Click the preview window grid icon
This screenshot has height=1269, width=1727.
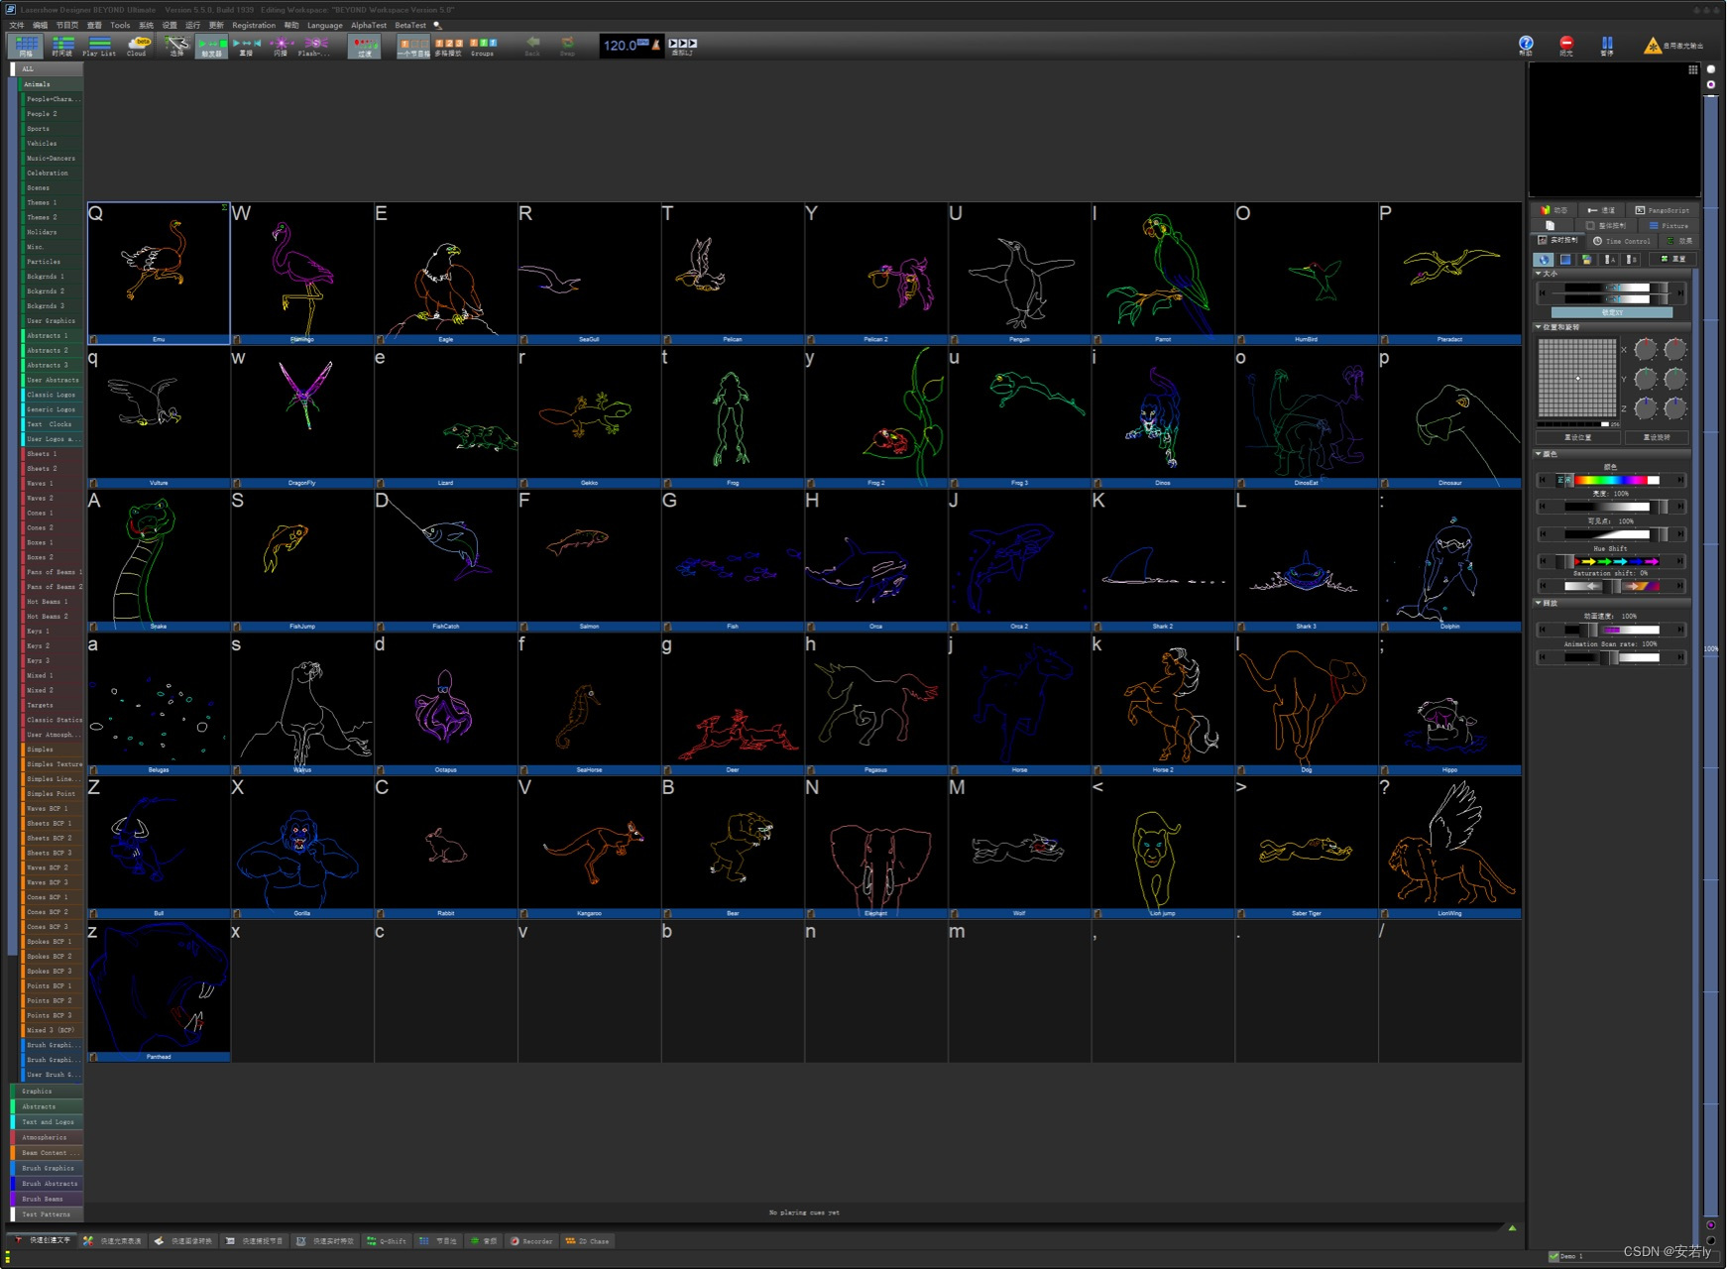[x=1693, y=69]
